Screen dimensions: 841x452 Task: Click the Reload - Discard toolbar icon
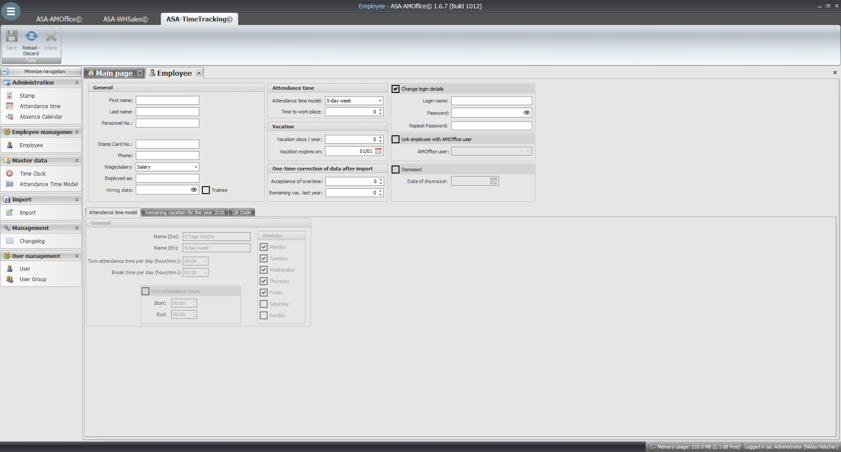(31, 37)
